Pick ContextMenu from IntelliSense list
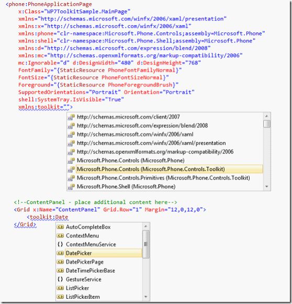The height and width of the screenshot is (304, 292). [x=82, y=235]
